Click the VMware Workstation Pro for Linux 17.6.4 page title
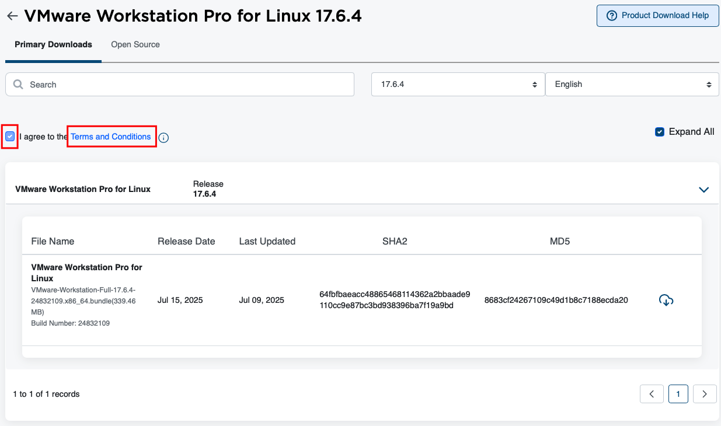The width and height of the screenshot is (721, 426). tap(193, 16)
